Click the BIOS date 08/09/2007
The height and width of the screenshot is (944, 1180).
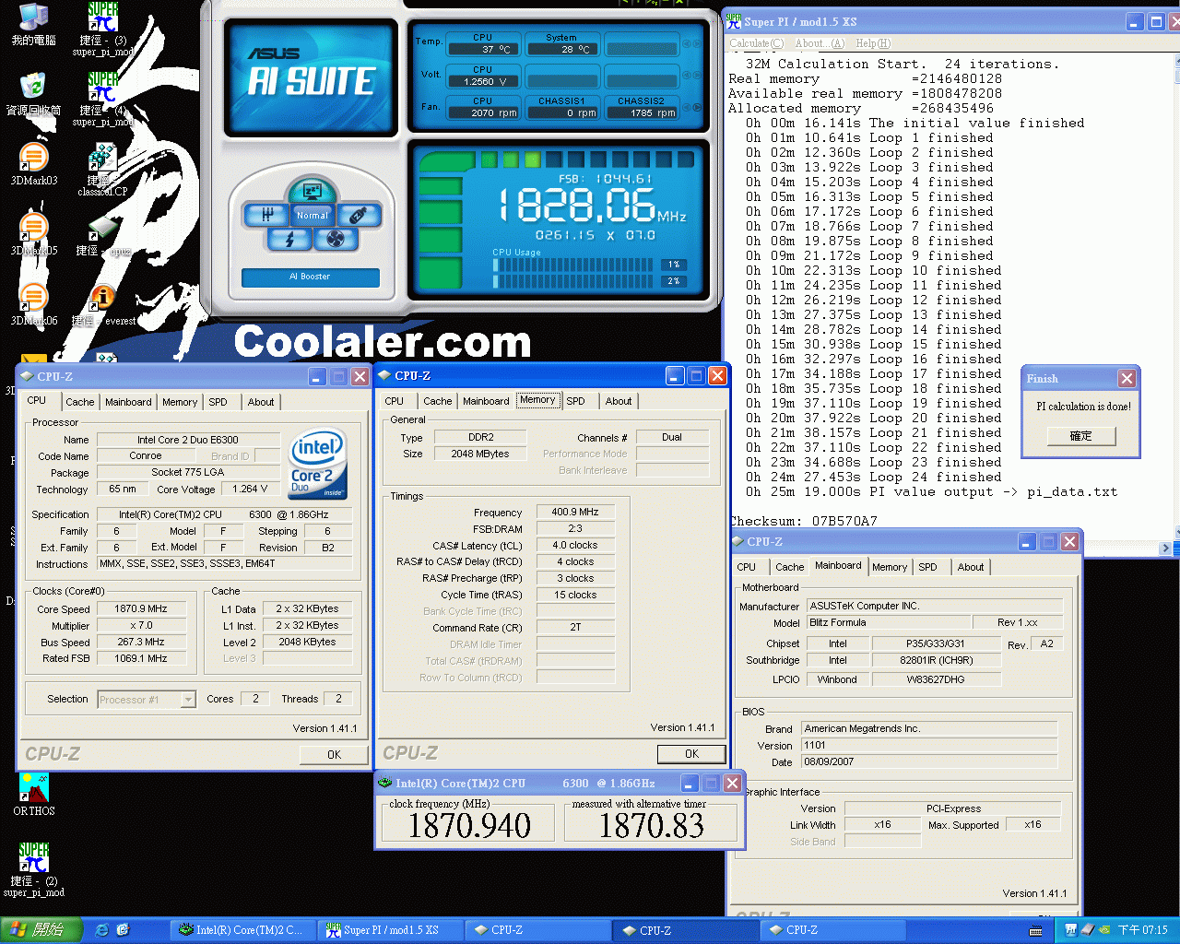click(x=928, y=761)
